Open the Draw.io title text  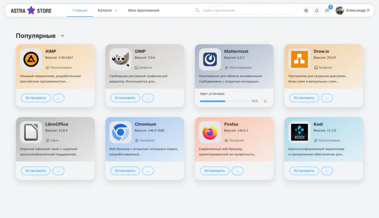322,51
